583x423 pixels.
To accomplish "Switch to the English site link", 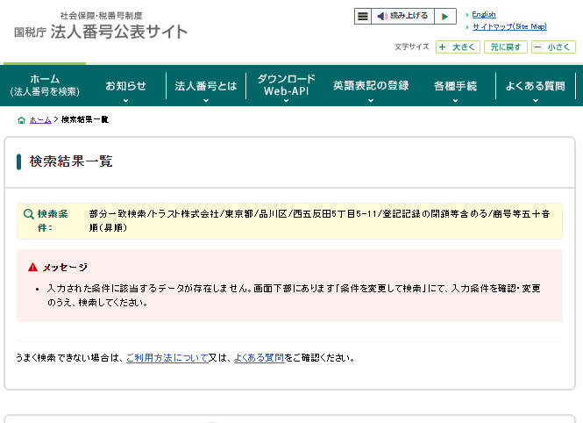I will 483,15.
